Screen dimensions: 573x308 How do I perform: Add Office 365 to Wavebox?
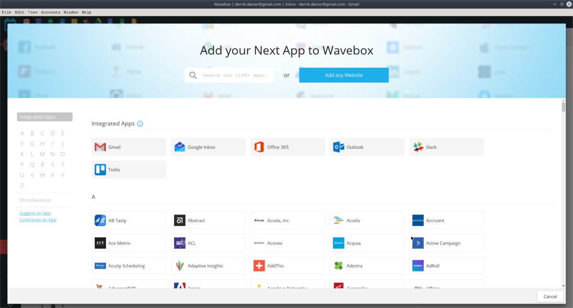tap(287, 147)
